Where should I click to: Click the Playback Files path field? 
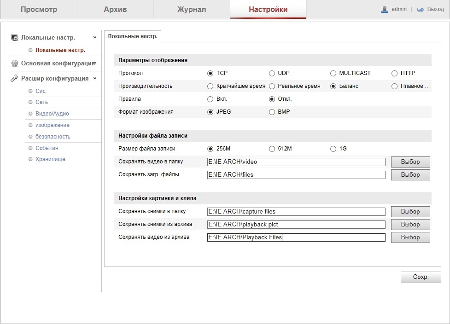click(296, 237)
